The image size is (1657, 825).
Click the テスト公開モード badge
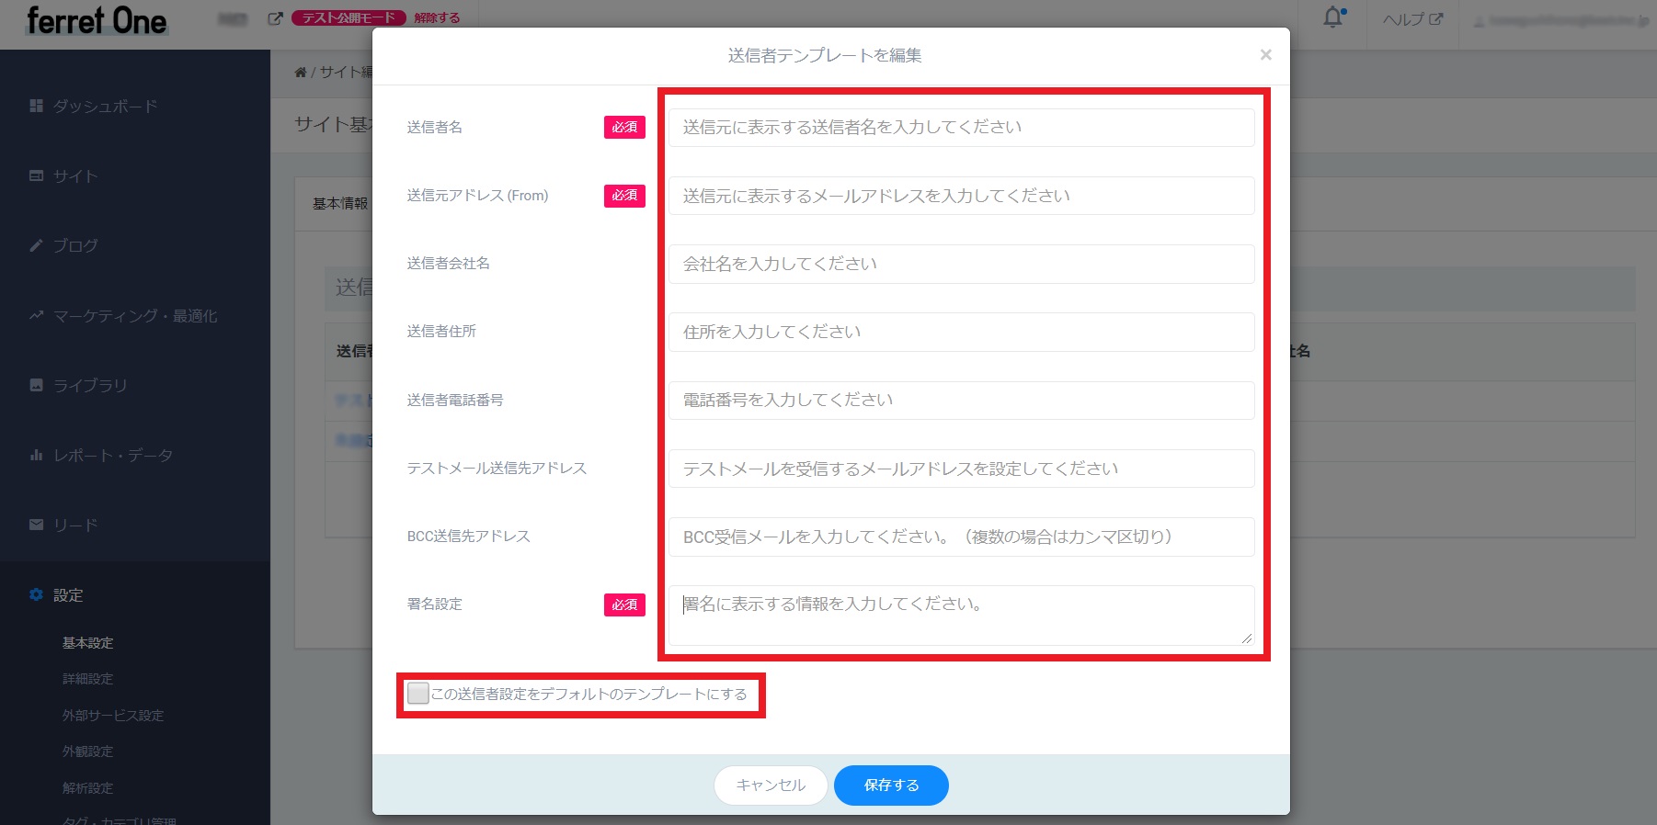[x=349, y=17]
